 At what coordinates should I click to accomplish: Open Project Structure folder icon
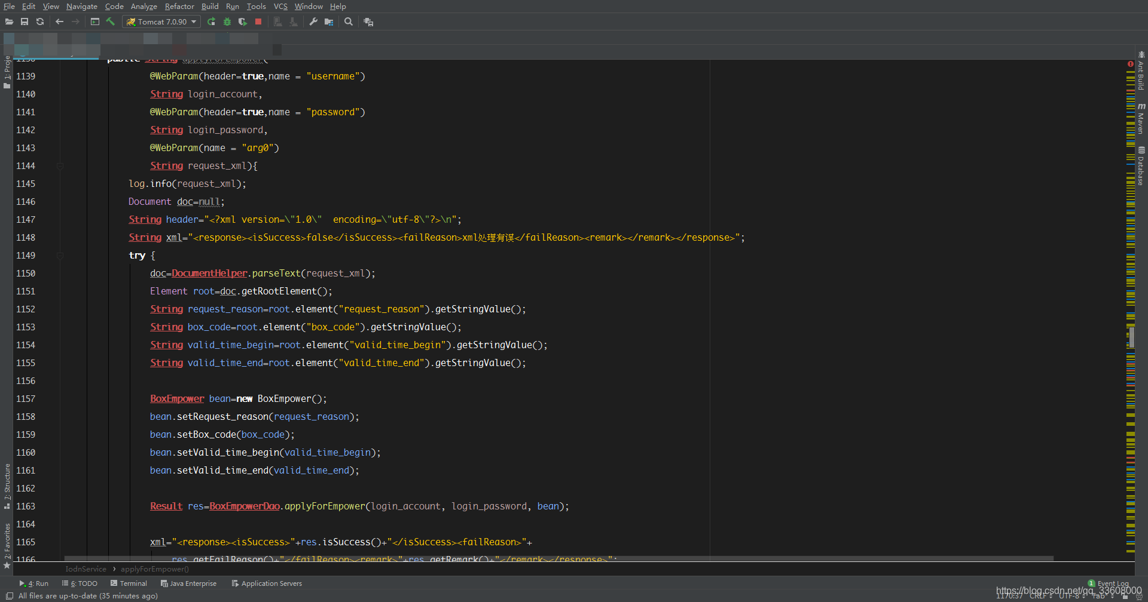pos(329,21)
